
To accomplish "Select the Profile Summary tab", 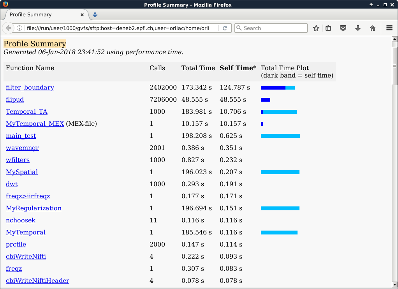I will 39,15.
